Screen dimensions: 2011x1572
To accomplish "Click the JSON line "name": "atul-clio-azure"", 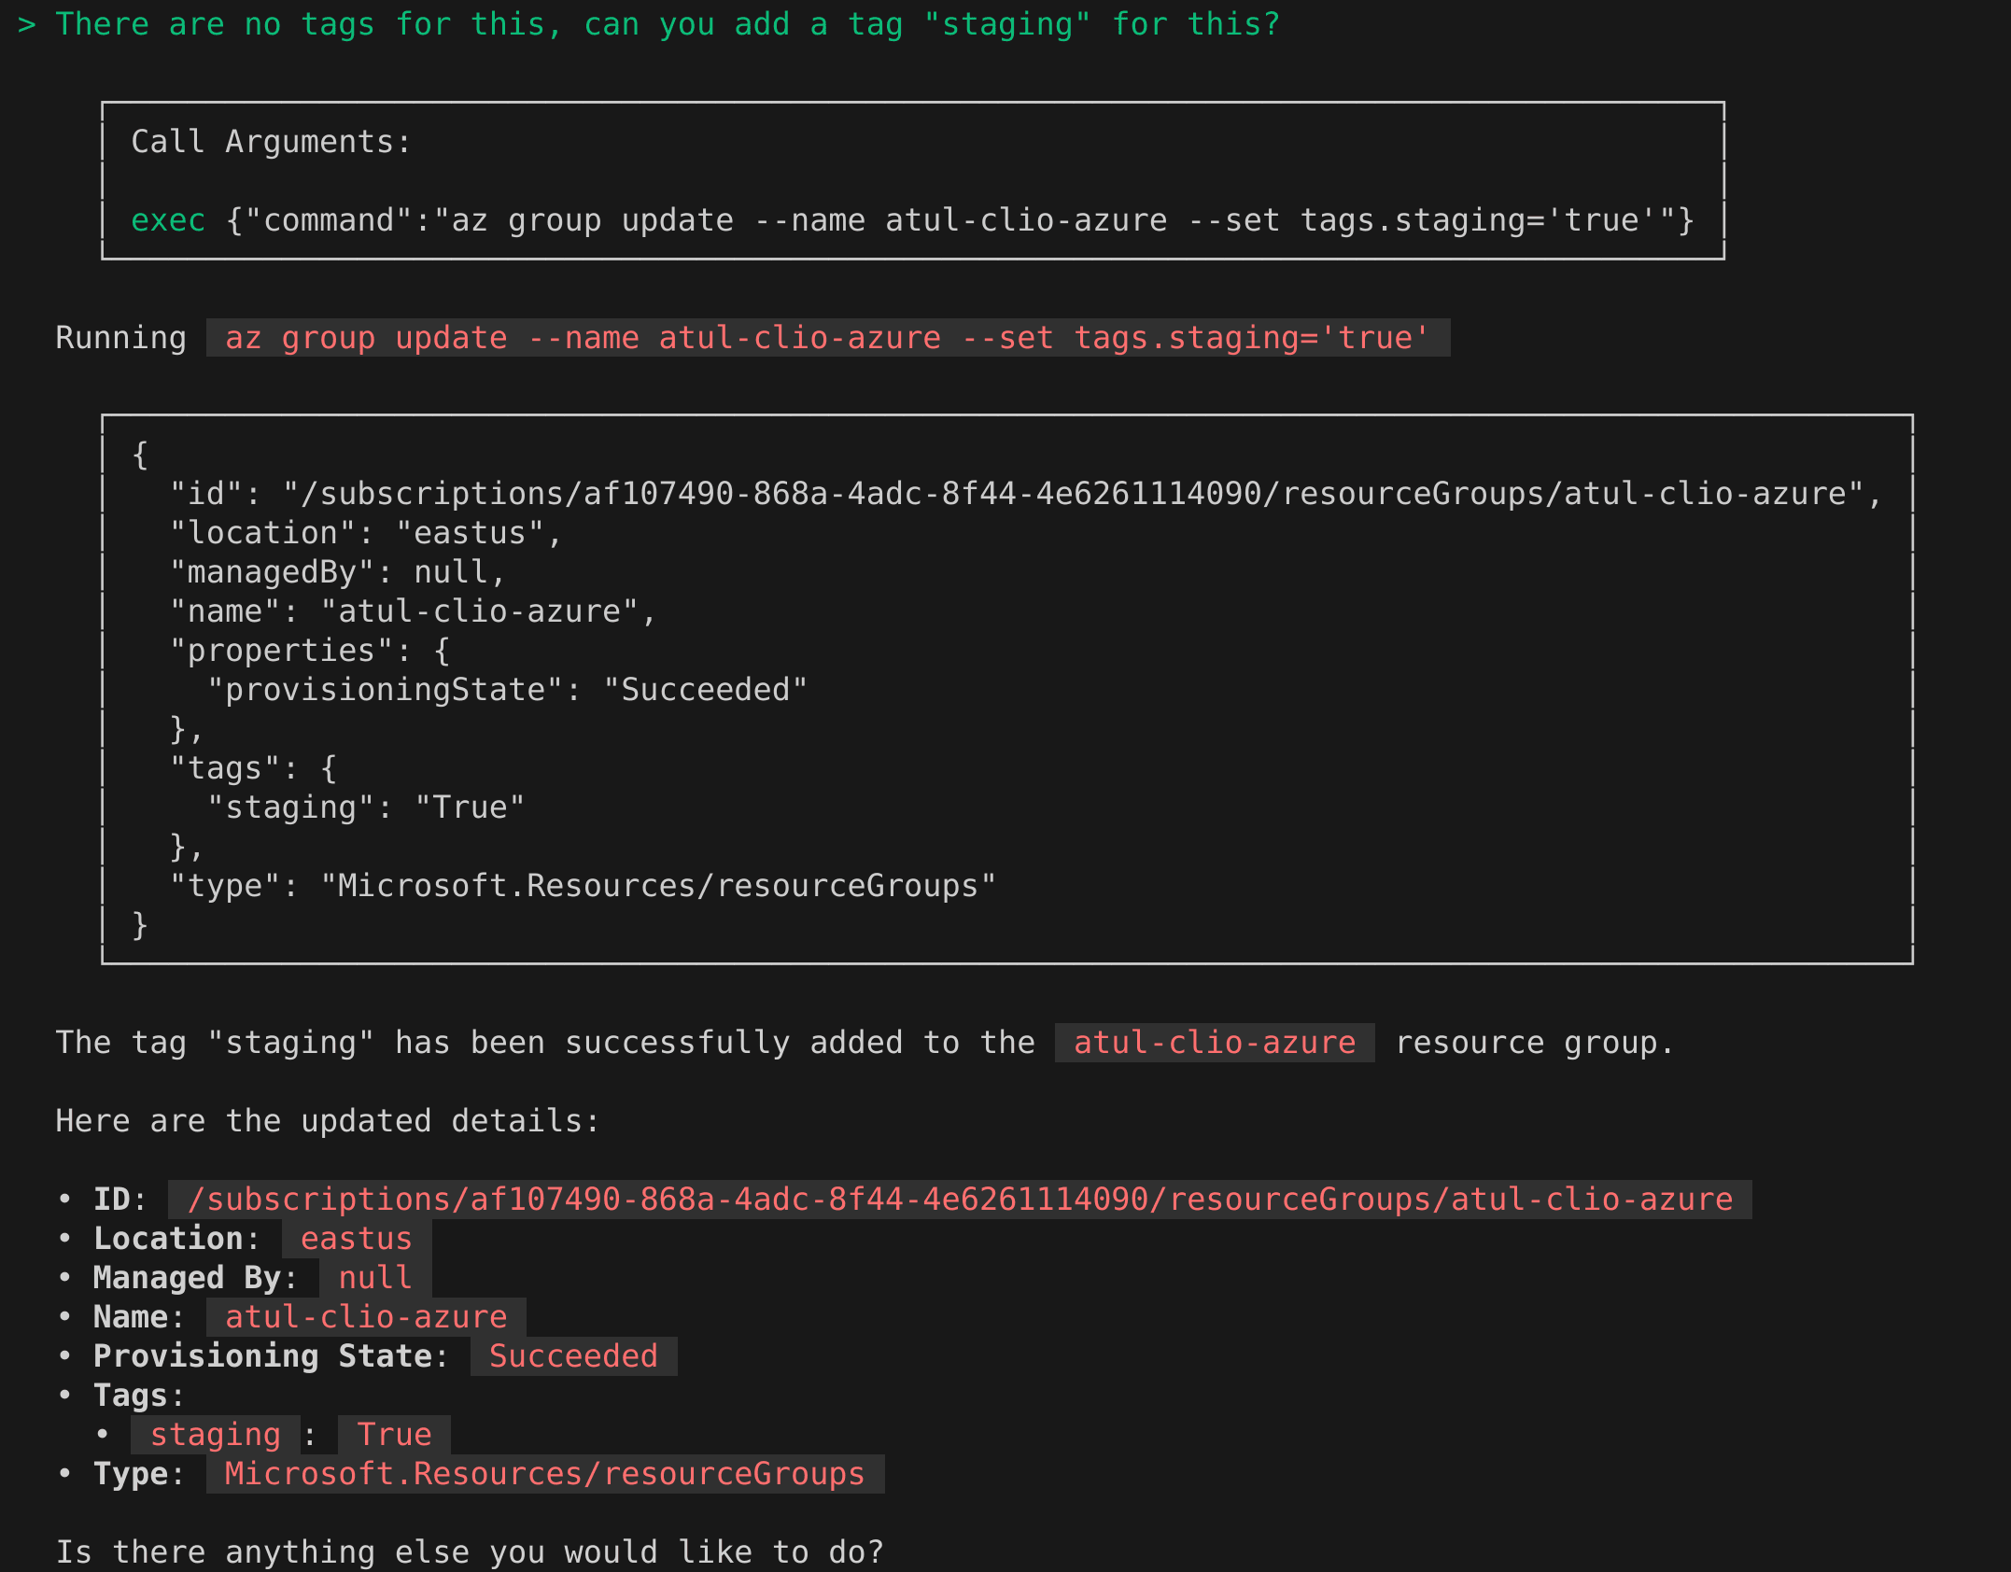I will click(413, 611).
